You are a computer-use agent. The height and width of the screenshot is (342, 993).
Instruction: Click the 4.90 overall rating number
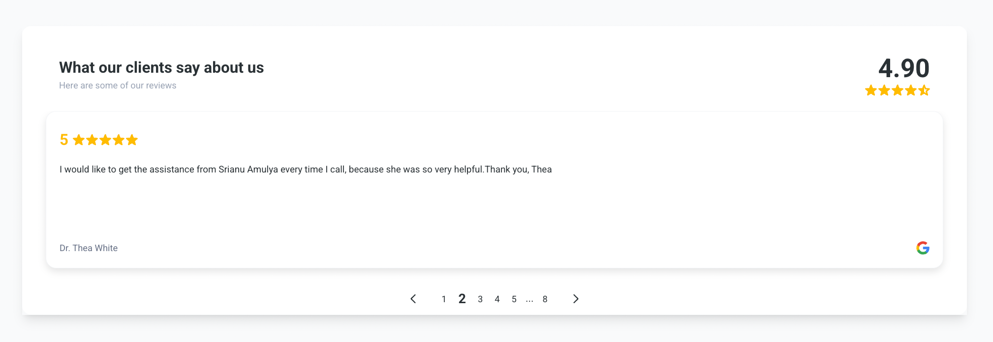click(904, 68)
